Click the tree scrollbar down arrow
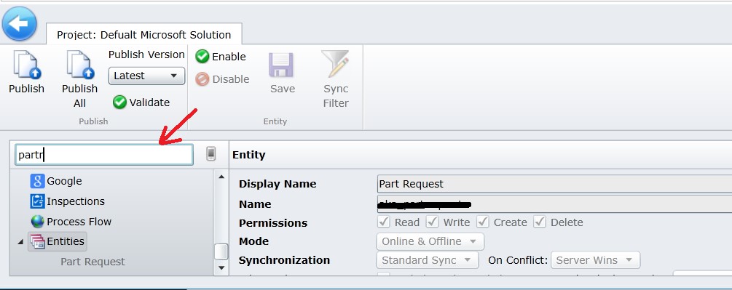This screenshot has height=290, width=732. tap(221, 268)
